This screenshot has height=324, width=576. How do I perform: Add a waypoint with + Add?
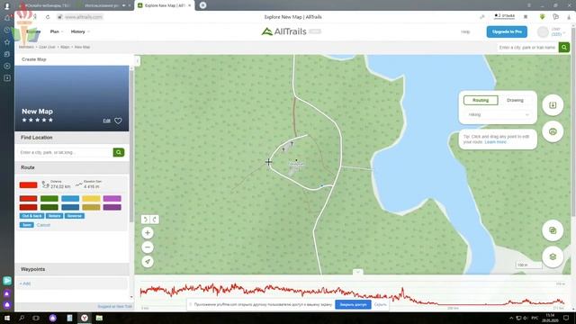point(25,283)
